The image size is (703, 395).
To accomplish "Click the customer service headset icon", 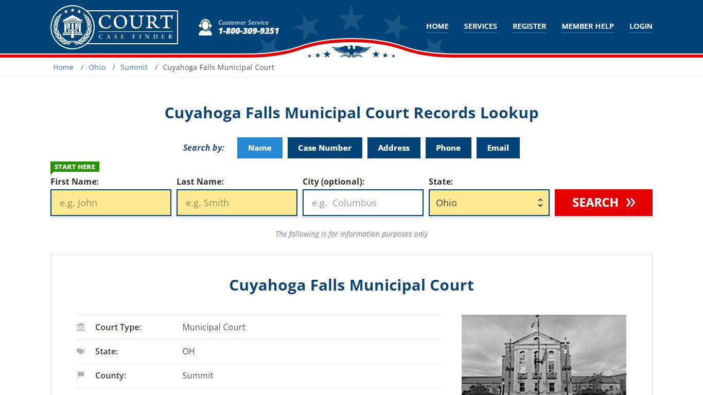I will 205,27.
